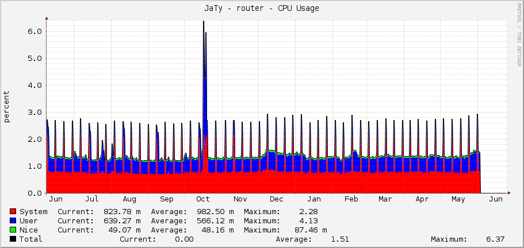
Task: Click the User row 'Current:' label
Action: (75, 220)
